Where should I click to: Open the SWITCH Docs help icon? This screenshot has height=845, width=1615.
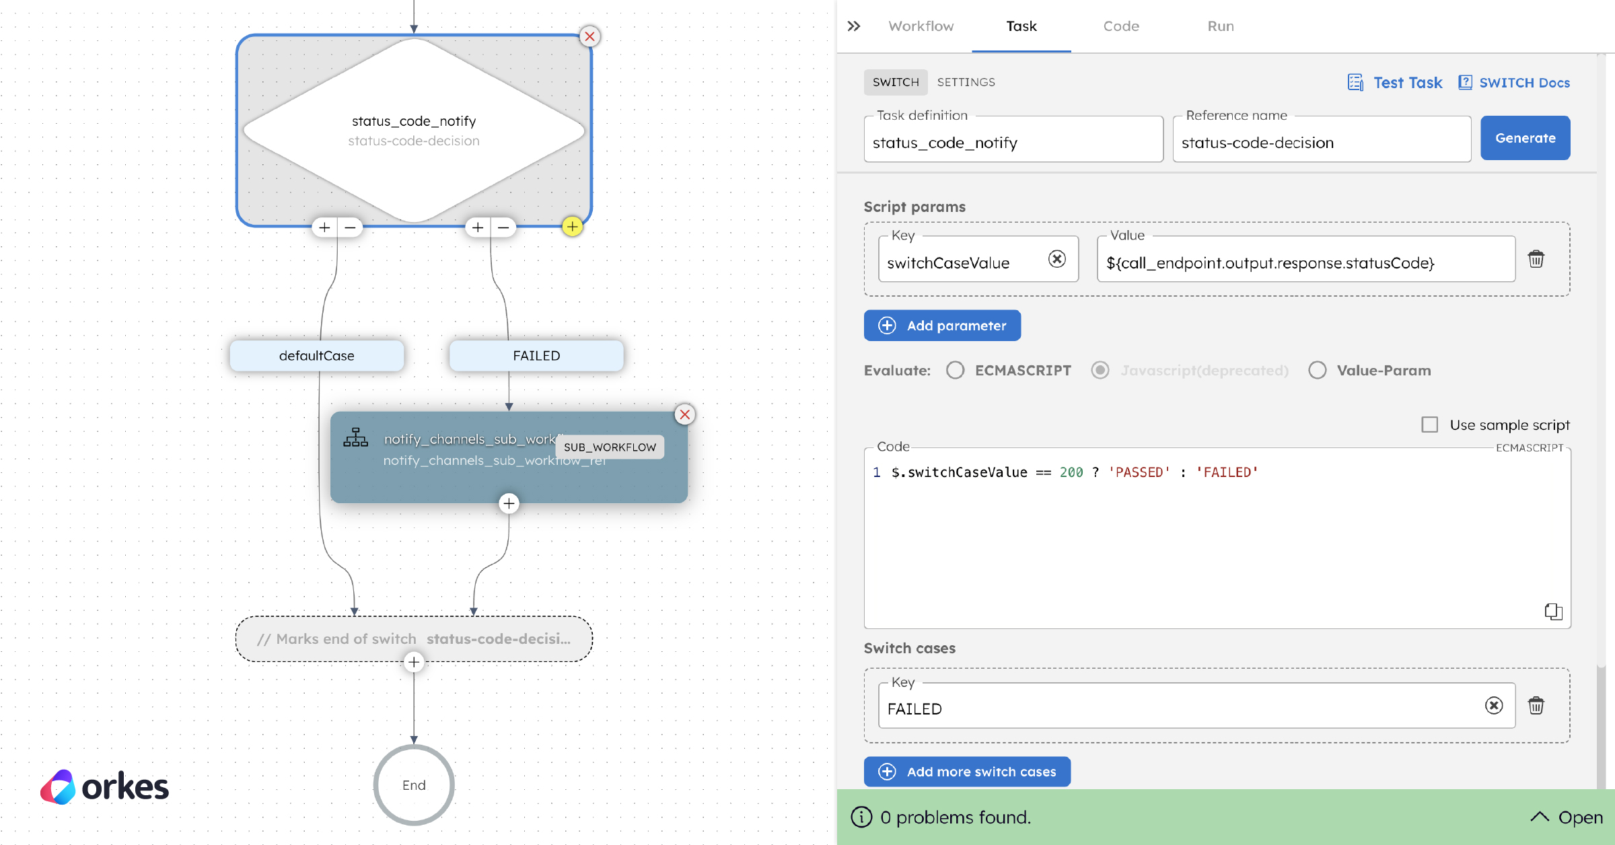[x=1466, y=81]
